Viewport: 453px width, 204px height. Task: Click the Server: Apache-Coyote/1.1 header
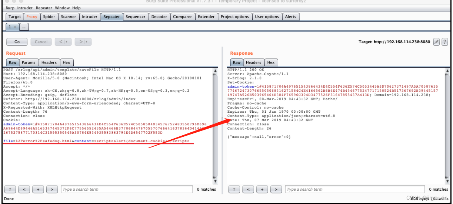click(258, 74)
